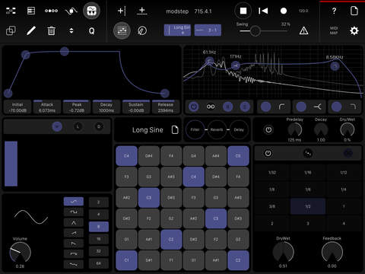Switch to the Delay effect tab

point(239,129)
